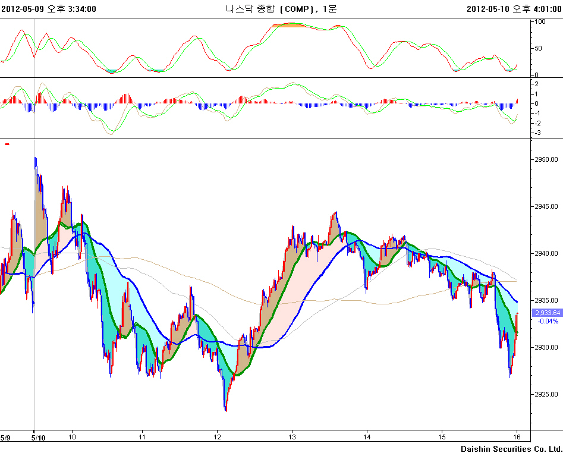Viewport: 563px width, 456px height.
Task: Click the end timestamp 2012-05-10 오후 4:01:00
Action: tap(514, 8)
